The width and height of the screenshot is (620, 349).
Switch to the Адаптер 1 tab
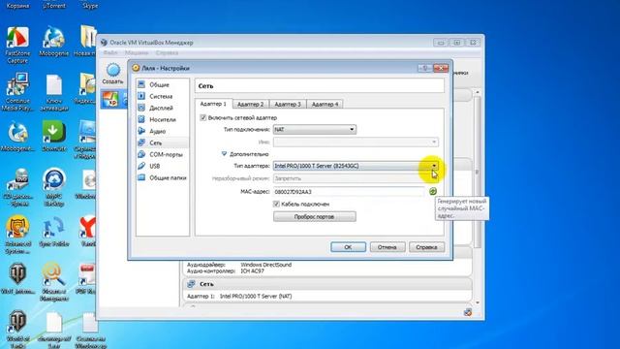click(213, 104)
